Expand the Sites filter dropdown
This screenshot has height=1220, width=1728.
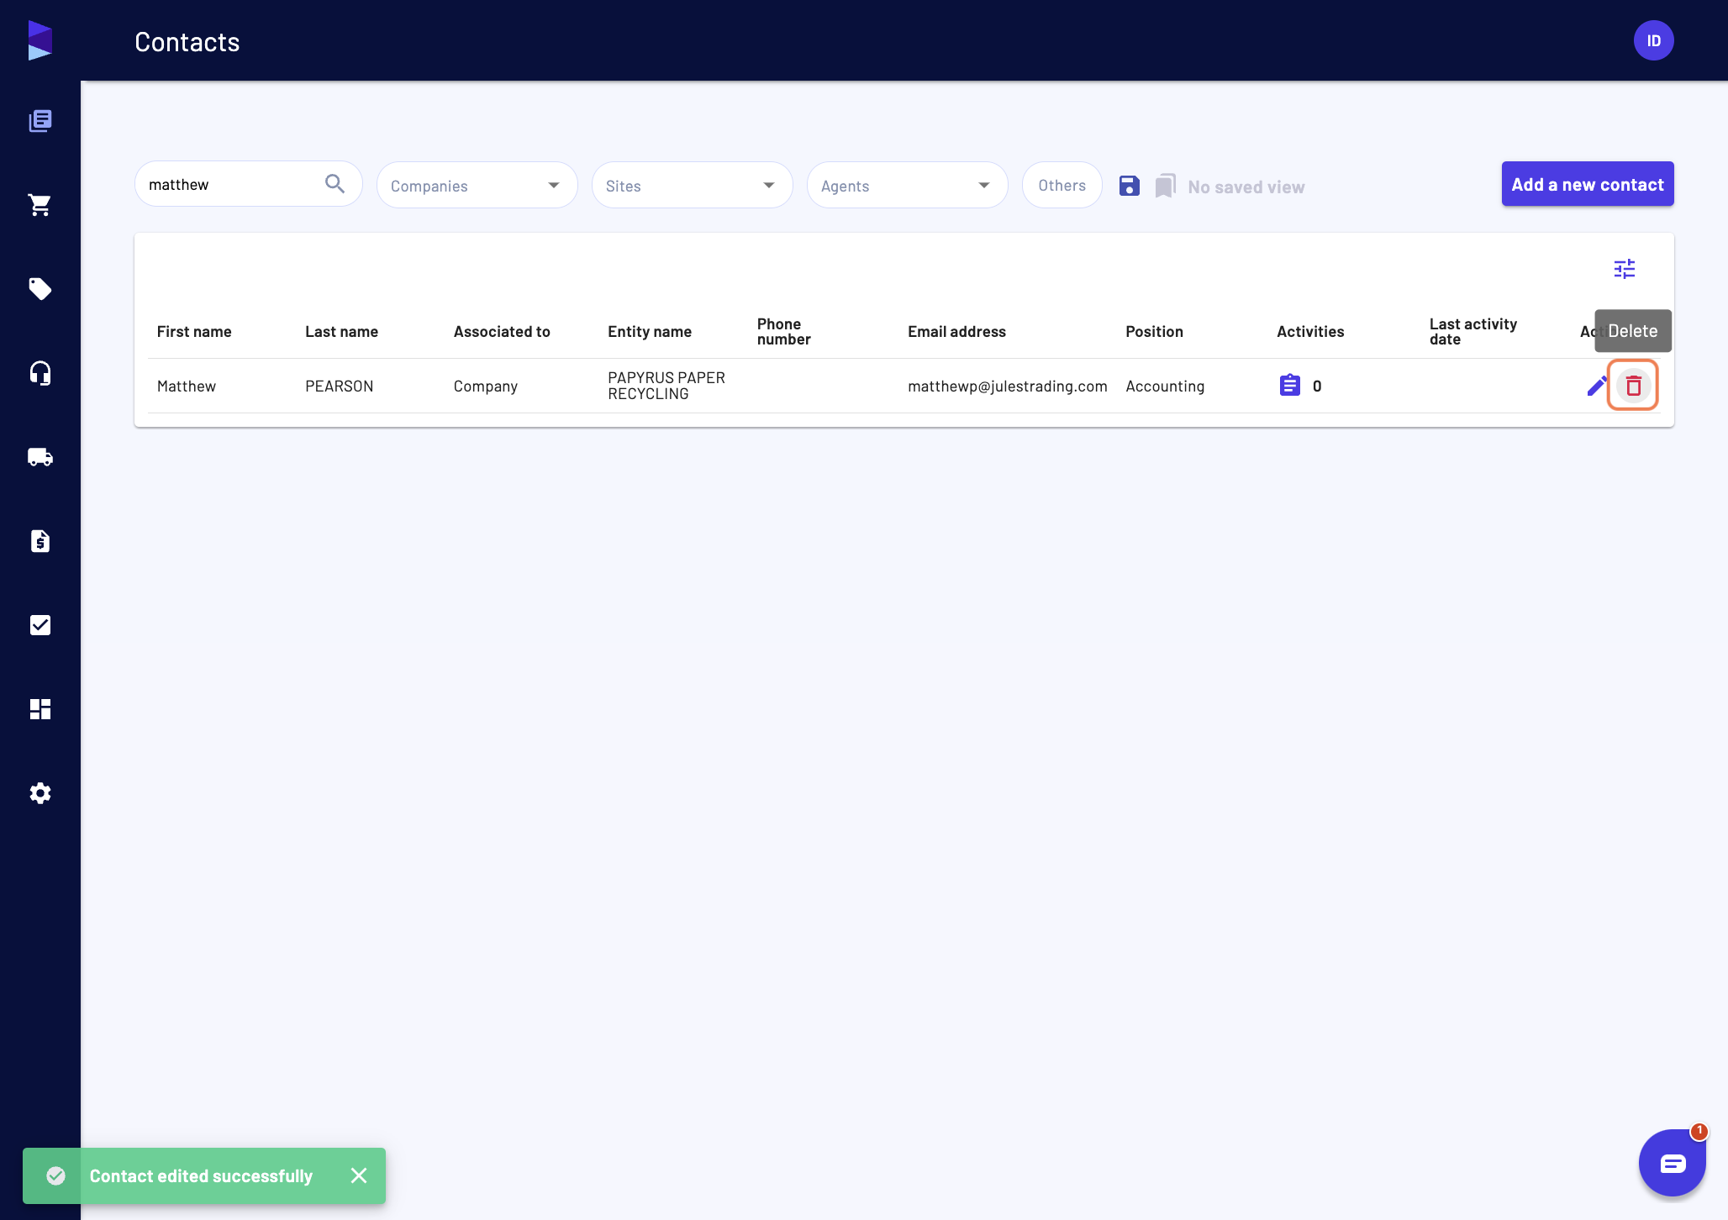point(693,185)
